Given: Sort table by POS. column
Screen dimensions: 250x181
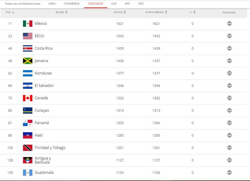Looking at the screenshot, I should coord(10,12).
